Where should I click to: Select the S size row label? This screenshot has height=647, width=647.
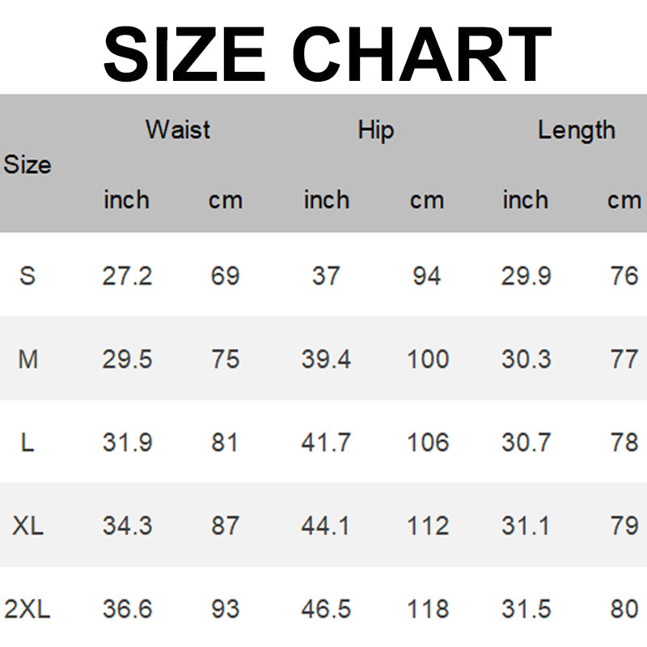click(x=27, y=276)
